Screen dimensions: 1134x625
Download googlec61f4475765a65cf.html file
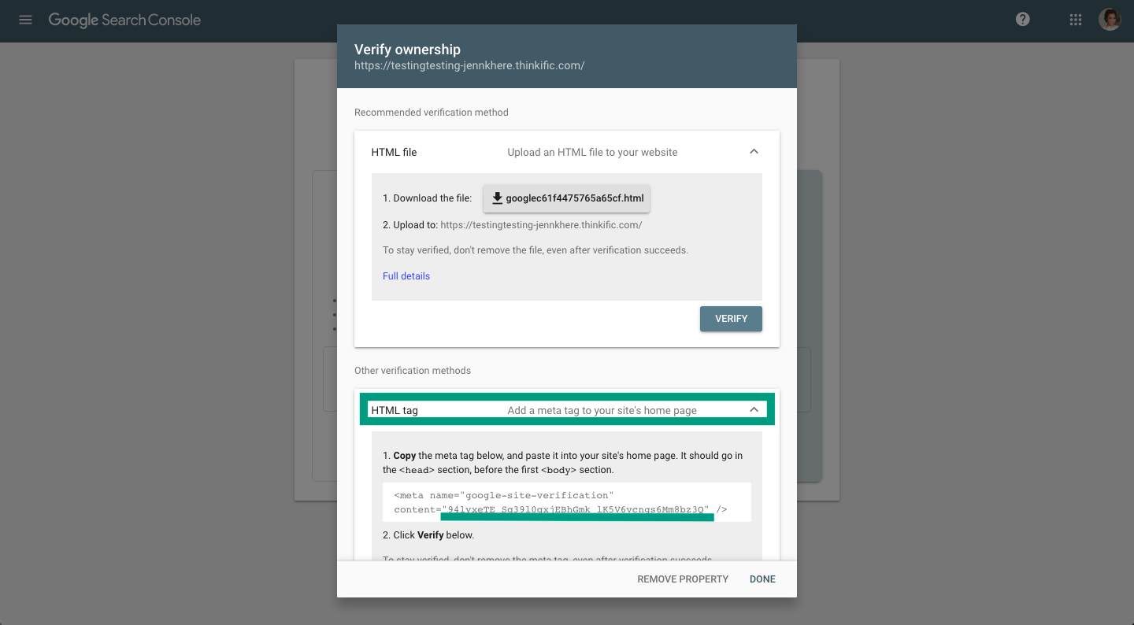(x=567, y=198)
